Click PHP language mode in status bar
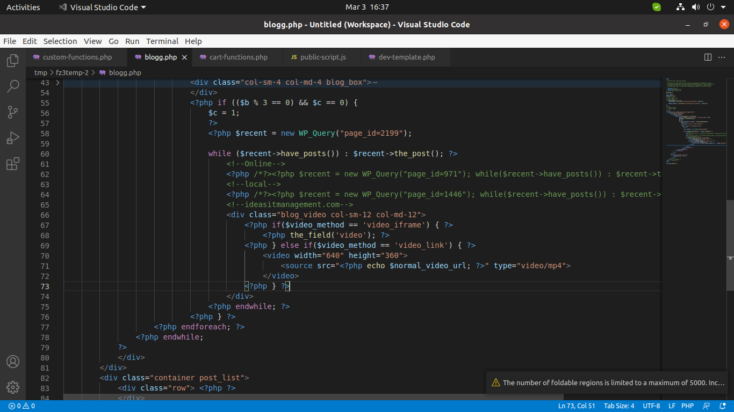This screenshot has width=734, height=412. (687, 406)
